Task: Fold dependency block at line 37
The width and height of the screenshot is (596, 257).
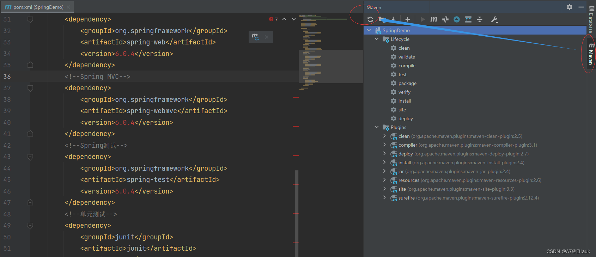Action: (x=30, y=88)
